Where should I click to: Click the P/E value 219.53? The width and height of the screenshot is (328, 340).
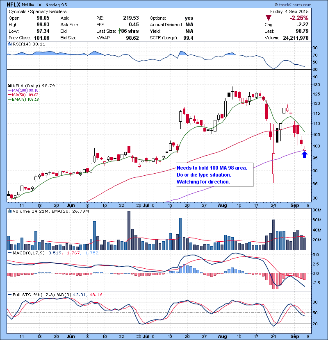point(131,18)
